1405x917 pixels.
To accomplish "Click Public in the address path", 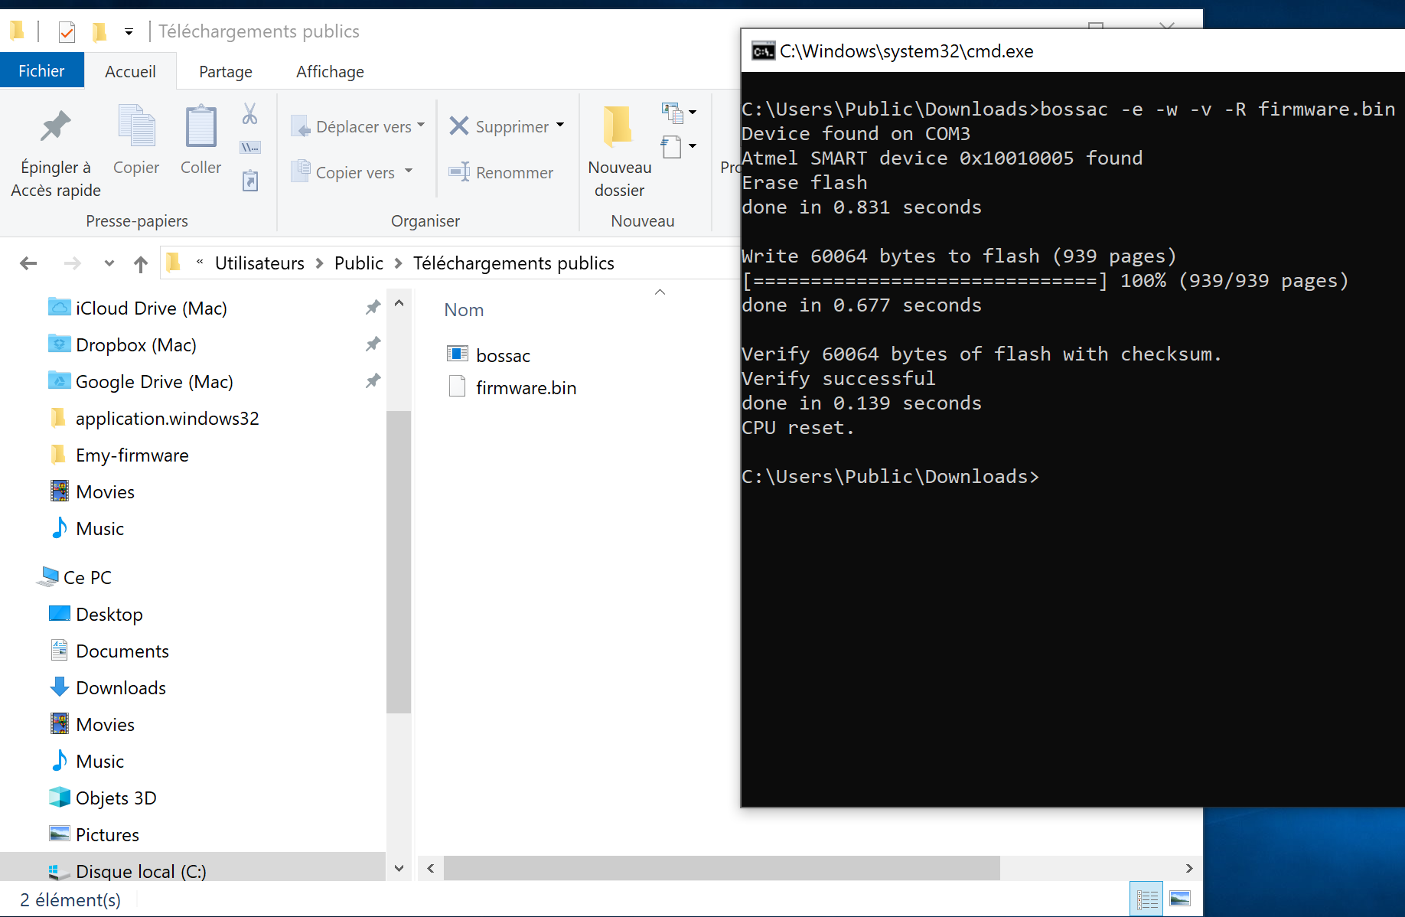I will click(358, 263).
